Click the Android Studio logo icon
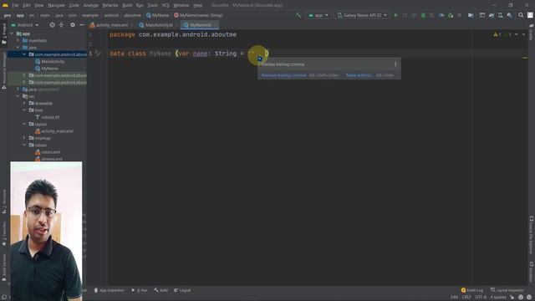The width and height of the screenshot is (535, 301). 5,5
